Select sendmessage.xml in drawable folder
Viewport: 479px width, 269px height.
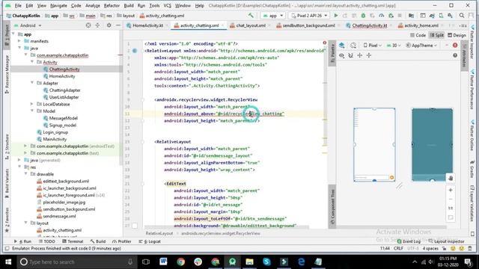[59, 216]
